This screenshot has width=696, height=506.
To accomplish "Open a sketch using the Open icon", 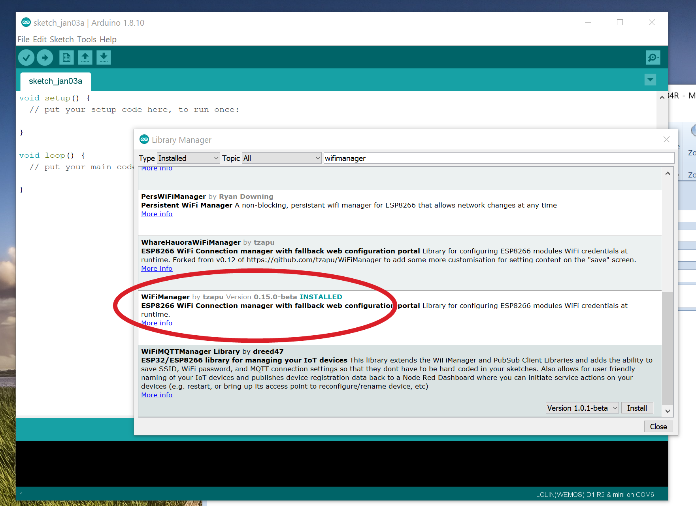I will [85, 58].
